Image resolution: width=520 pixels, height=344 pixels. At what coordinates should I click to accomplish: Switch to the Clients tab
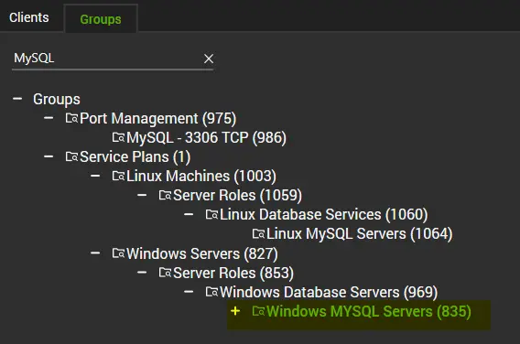point(29,17)
